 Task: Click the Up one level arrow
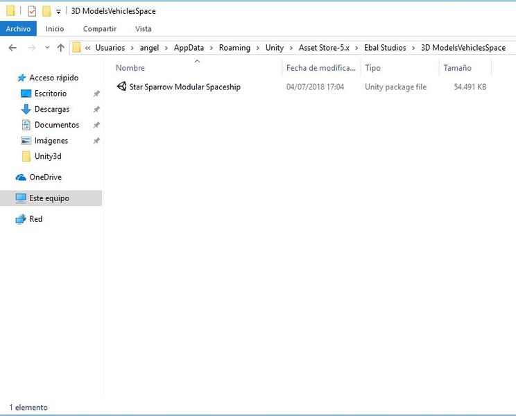click(x=60, y=48)
